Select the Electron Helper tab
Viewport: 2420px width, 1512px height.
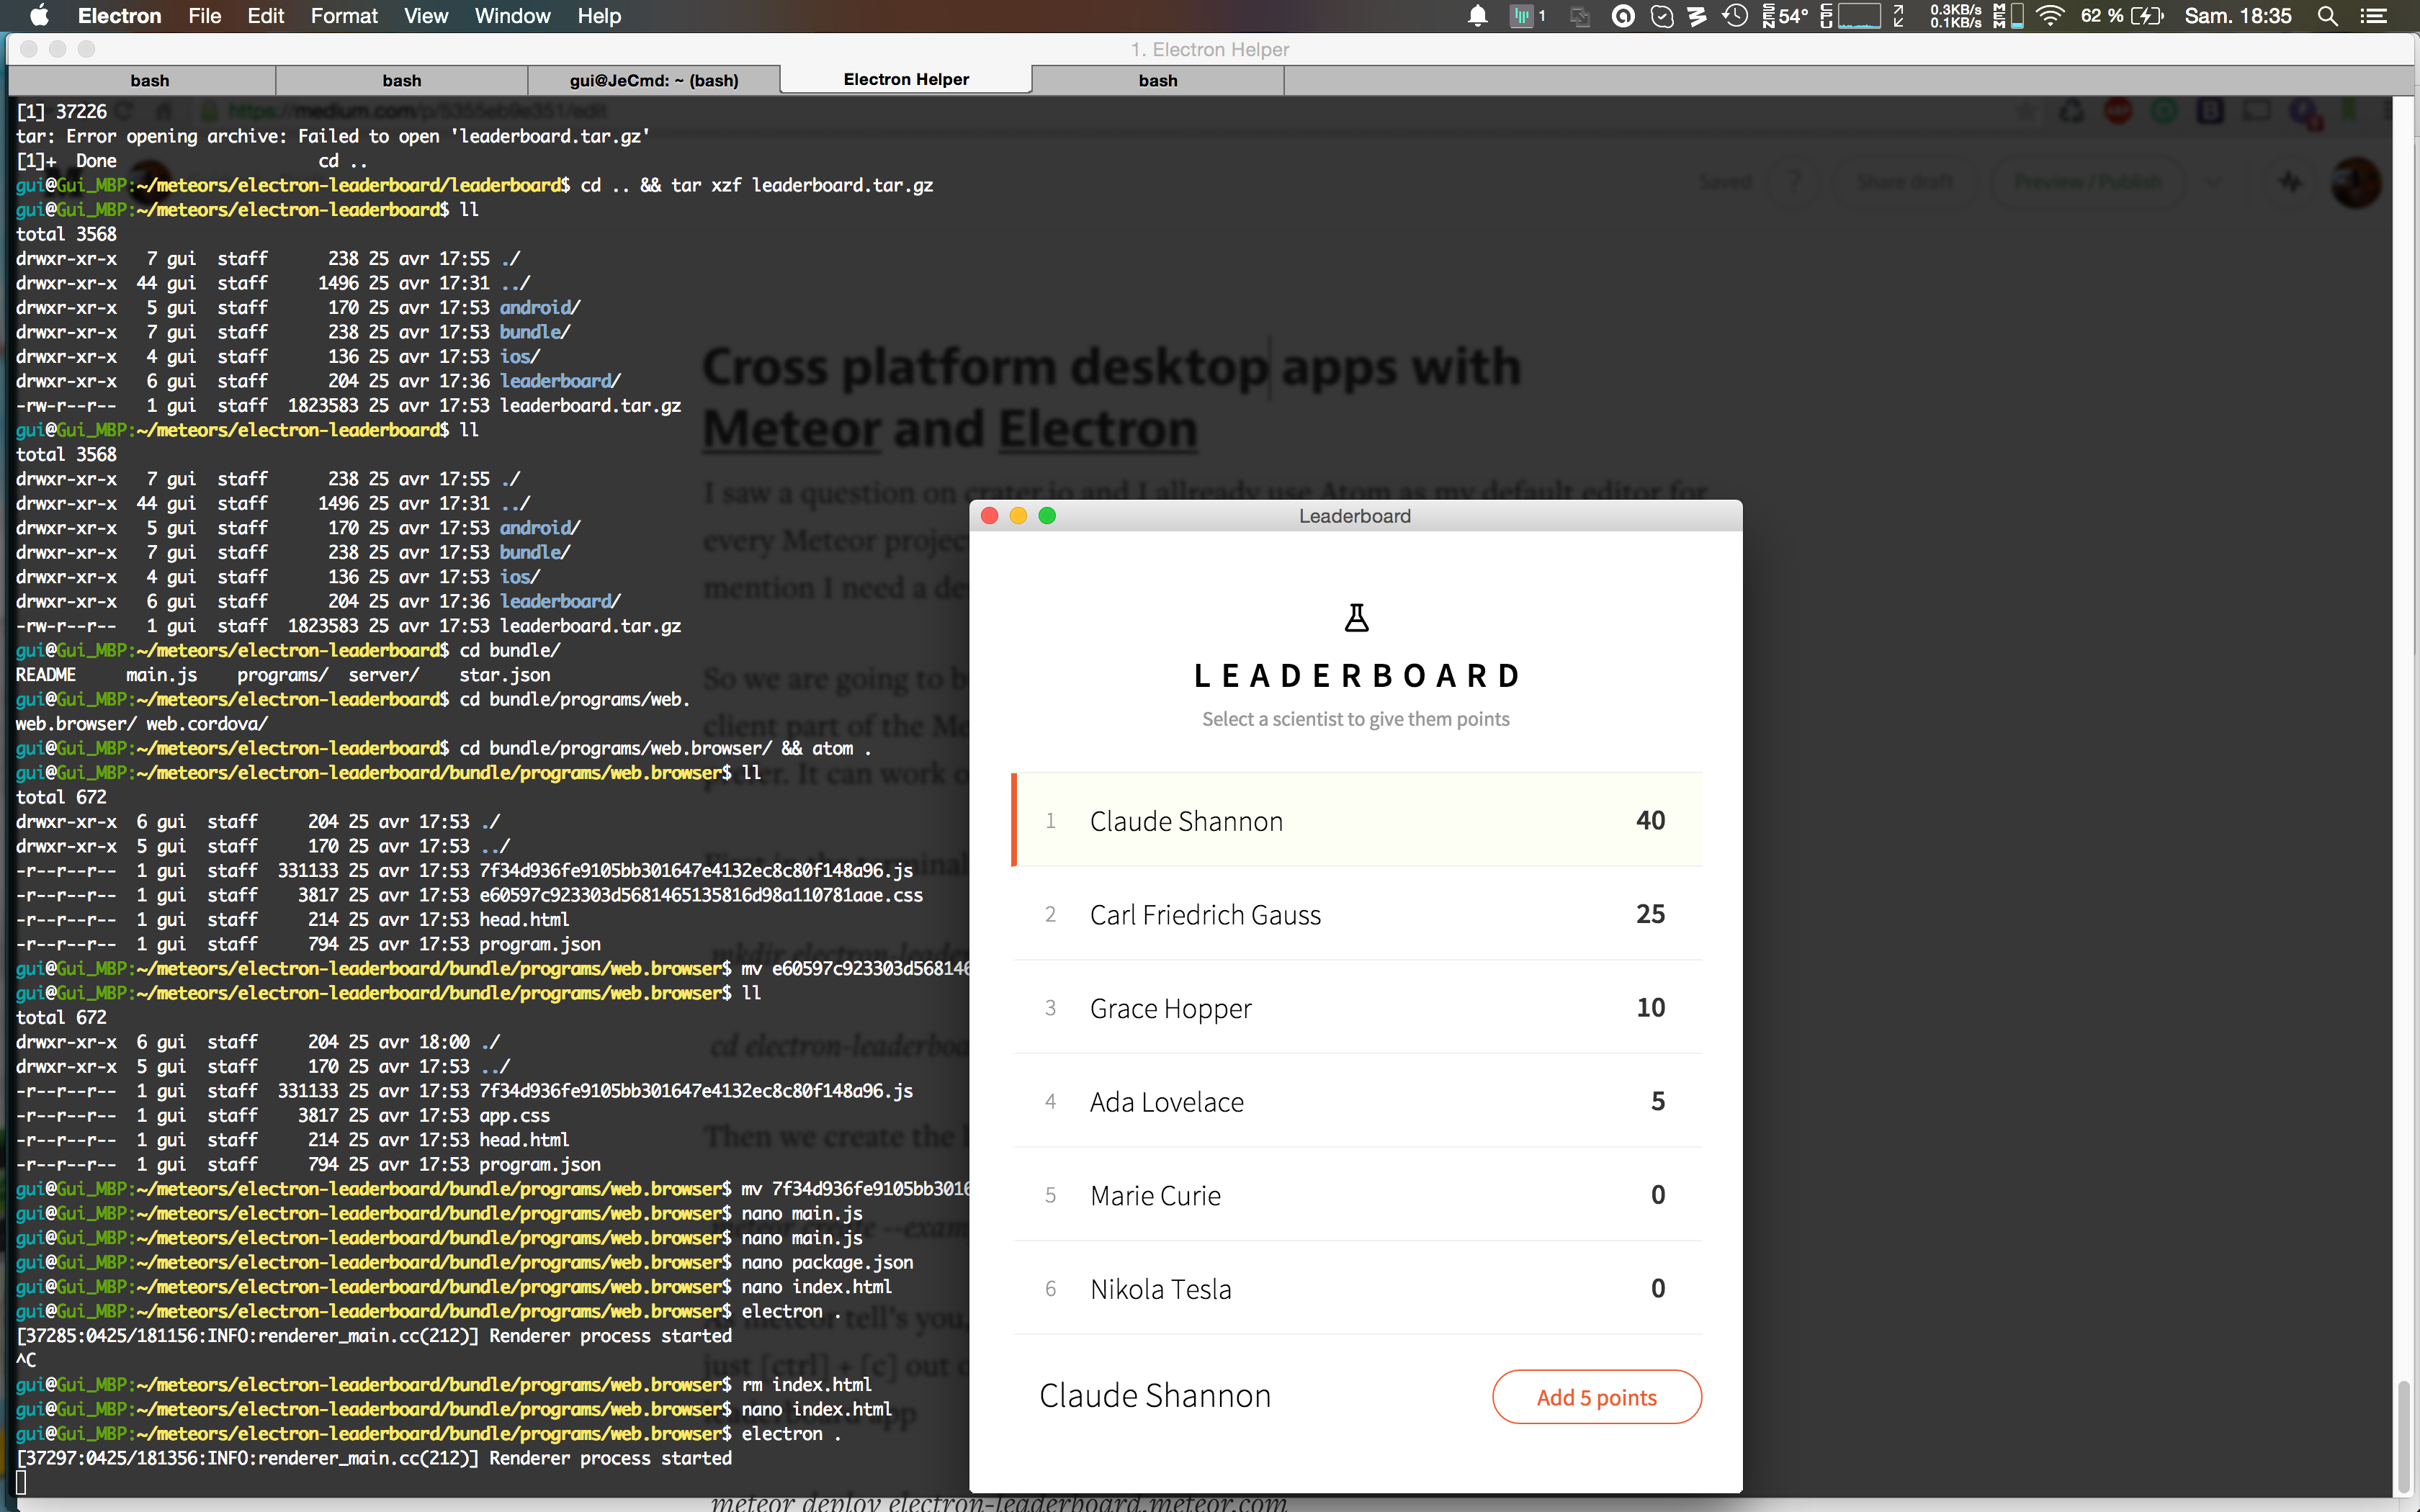click(906, 79)
